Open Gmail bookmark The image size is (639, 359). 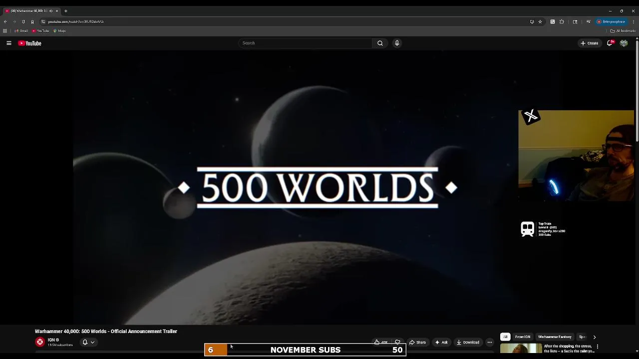pos(21,31)
